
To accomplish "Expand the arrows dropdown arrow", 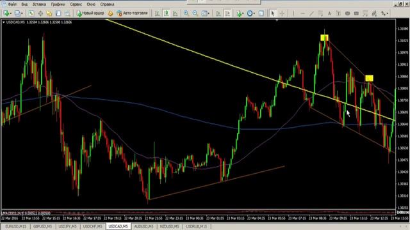I will (388, 13).
